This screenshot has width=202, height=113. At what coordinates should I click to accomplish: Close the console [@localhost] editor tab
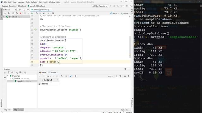[x=50, y=10]
